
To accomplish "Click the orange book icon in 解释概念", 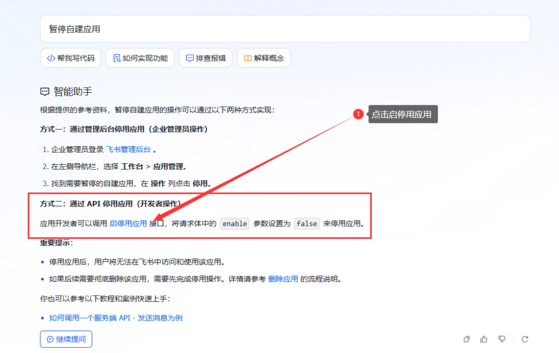I will tap(248, 58).
